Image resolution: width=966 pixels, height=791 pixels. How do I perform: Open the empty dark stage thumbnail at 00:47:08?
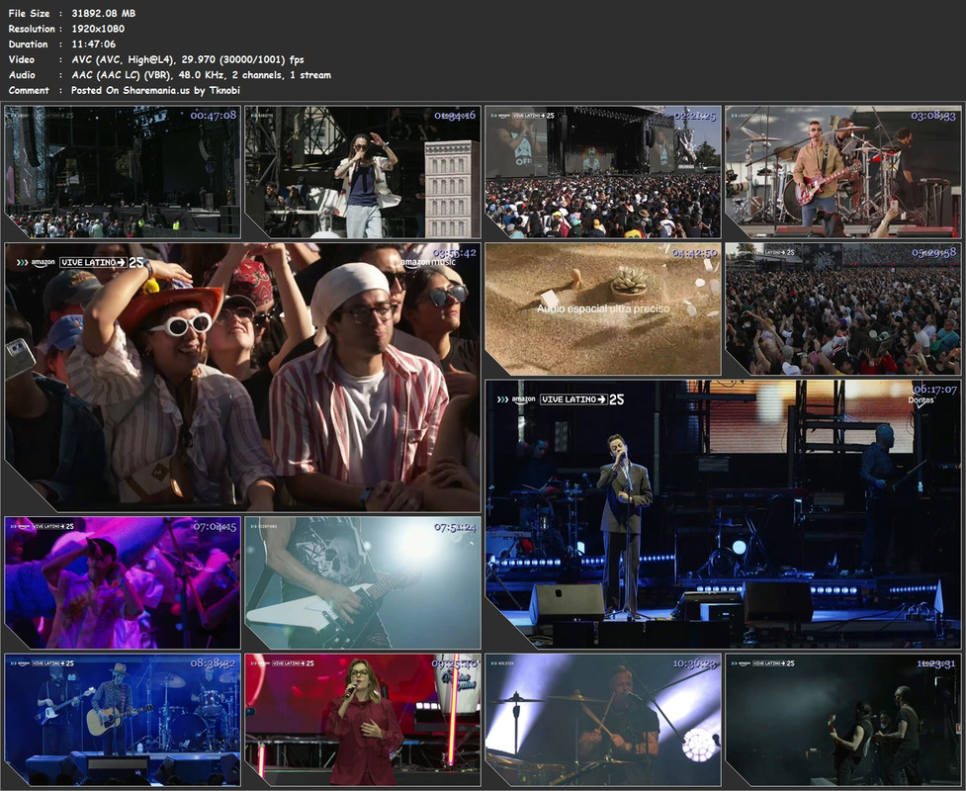(123, 172)
